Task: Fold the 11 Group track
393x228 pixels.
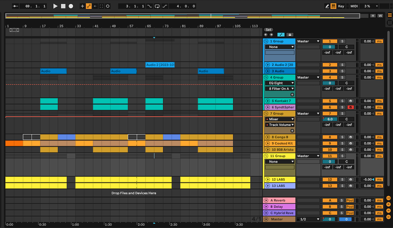Action: (266, 156)
